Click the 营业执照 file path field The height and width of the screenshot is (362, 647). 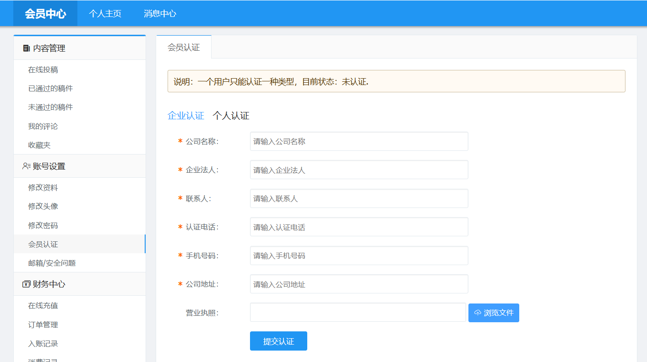[x=358, y=313]
